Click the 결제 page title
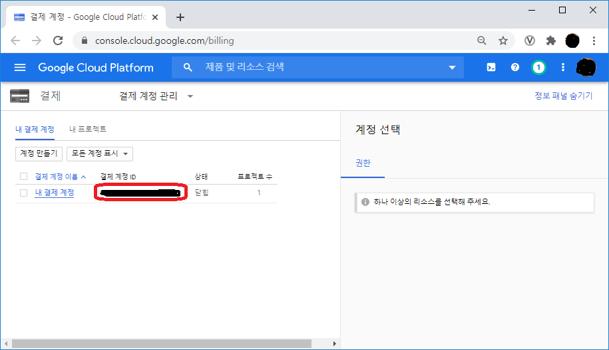This screenshot has height=350, width=609. point(51,96)
